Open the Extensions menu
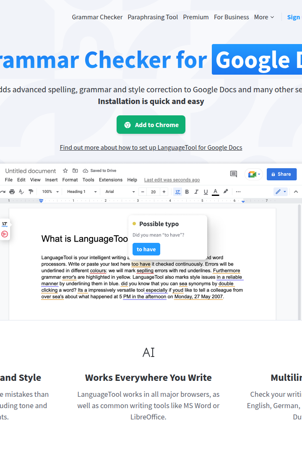302x453 pixels. click(x=111, y=180)
